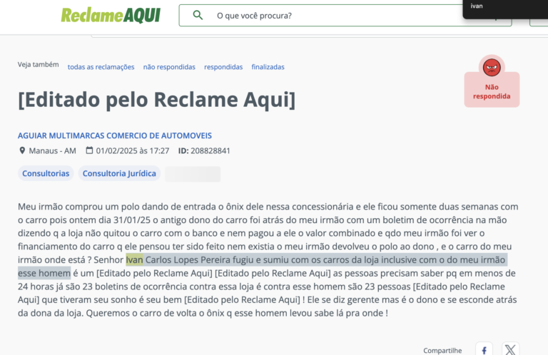Screen dimensions: 548x355
Task: Click the location pin icon near Manaus
Action: pos(22,150)
